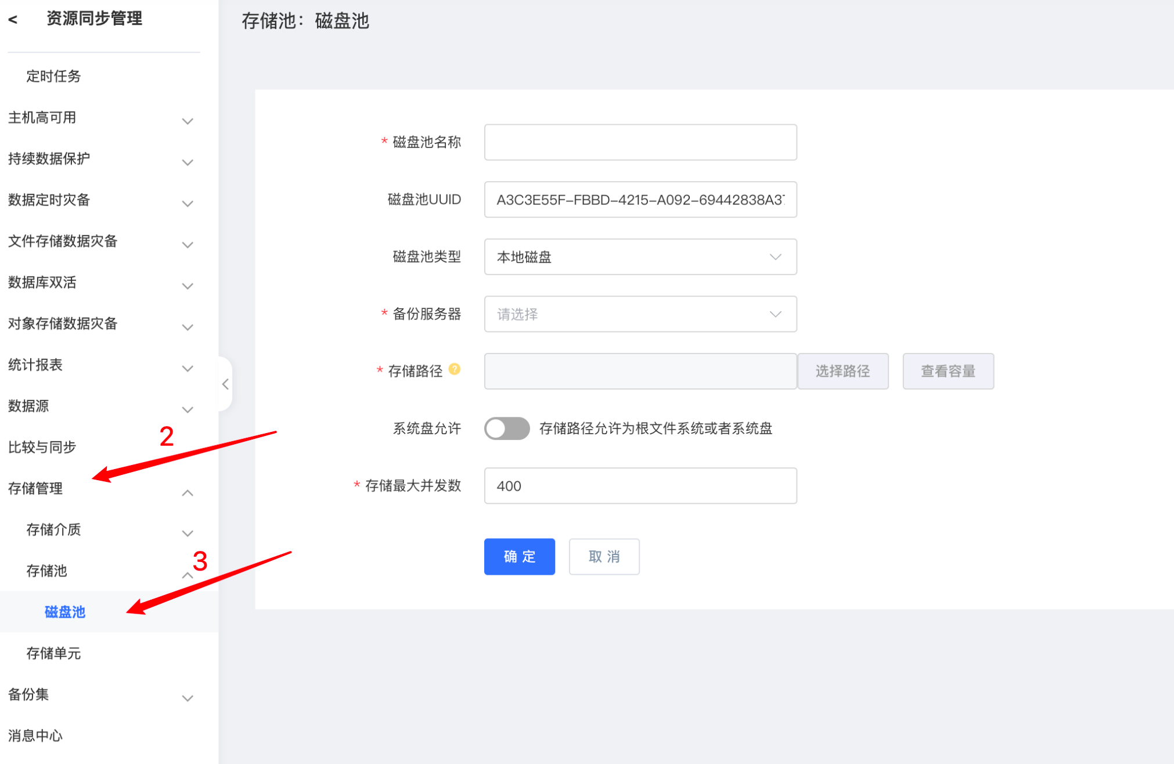1174x764 pixels.
Task: Open the 定时任务 menu item
Action: tap(53, 76)
